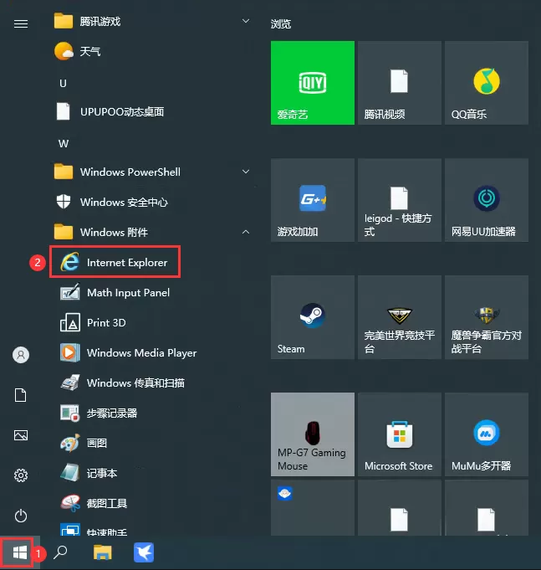Screen dimensions: 541x570
Task: Open Pictures icon in Start sidebar
Action: tap(21, 435)
